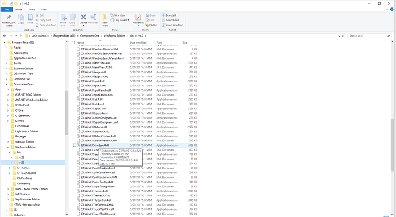Click icon of C1.Win.C1Ribbon.4.dll file
Image resolution: width=396 pixels, height=217 pixels.
[79, 127]
